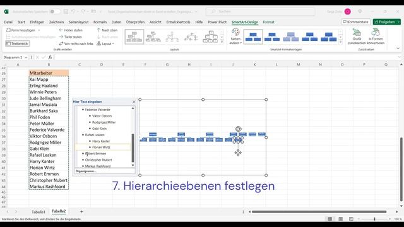The height and width of the screenshot is (227, 404).
Task: Click the zoom slider handle
Action: (374, 219)
